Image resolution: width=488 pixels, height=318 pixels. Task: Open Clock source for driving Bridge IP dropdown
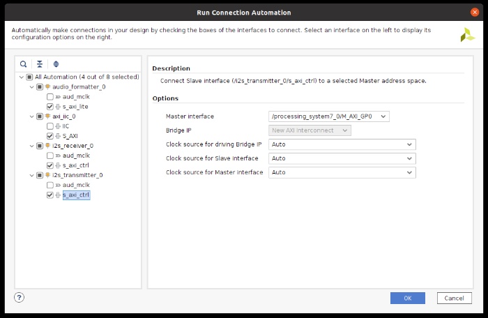tap(342, 144)
